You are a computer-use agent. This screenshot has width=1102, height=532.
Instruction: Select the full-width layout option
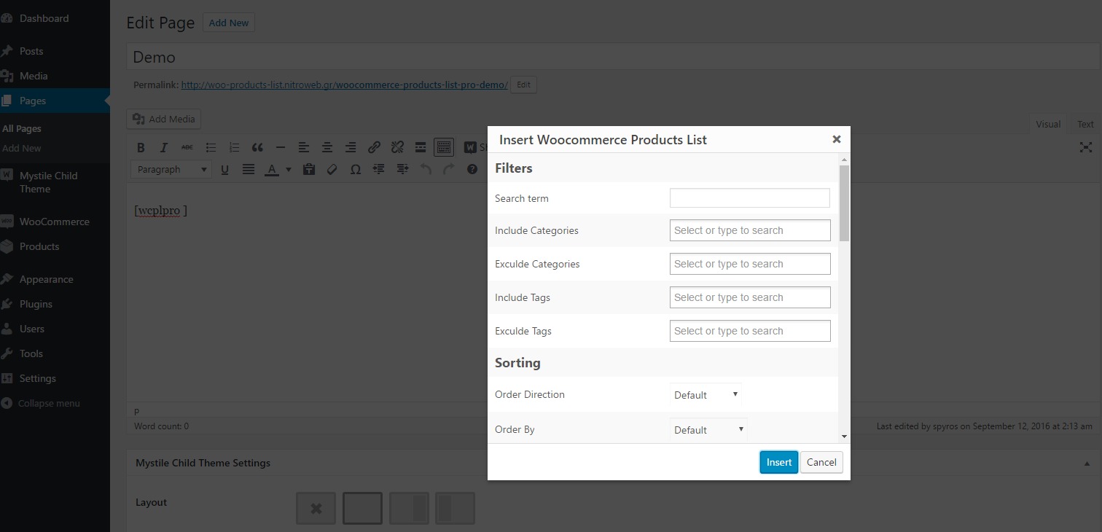pos(362,508)
